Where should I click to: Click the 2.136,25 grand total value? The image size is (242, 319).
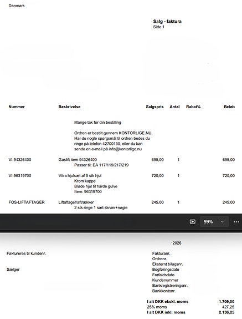tap(226, 312)
